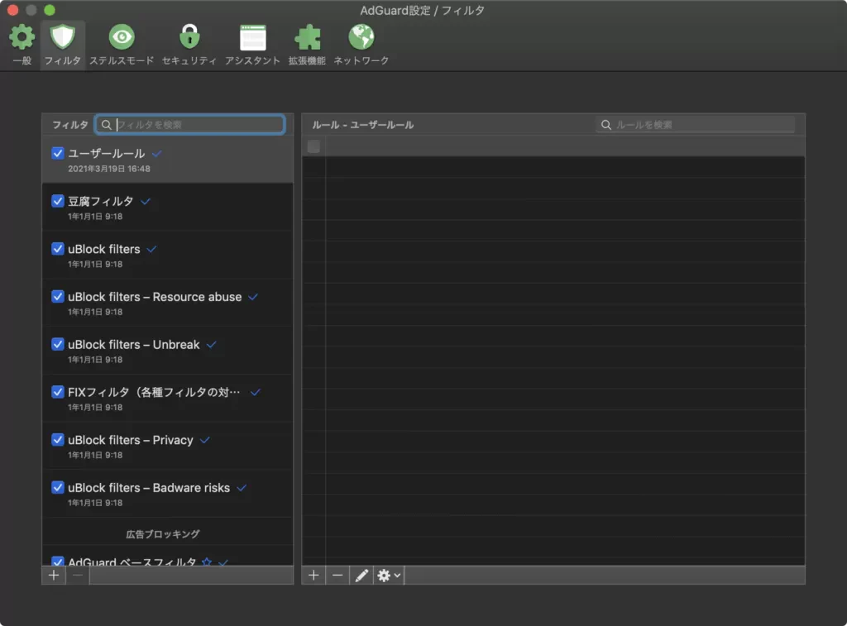The width and height of the screenshot is (847, 626).
Task: Select uBlock filters – Badware risks entry
Action: pyautogui.click(x=149, y=488)
